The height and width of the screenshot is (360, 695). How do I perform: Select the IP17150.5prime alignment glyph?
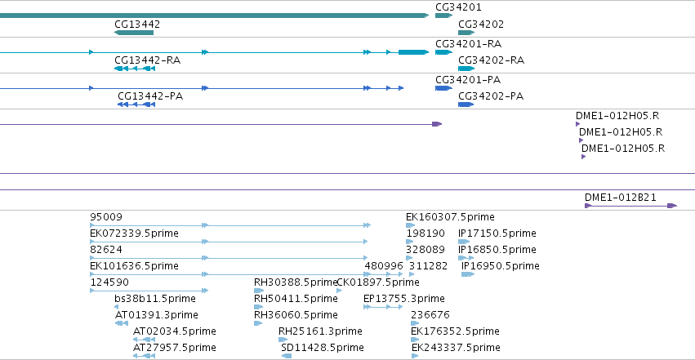coord(464,242)
